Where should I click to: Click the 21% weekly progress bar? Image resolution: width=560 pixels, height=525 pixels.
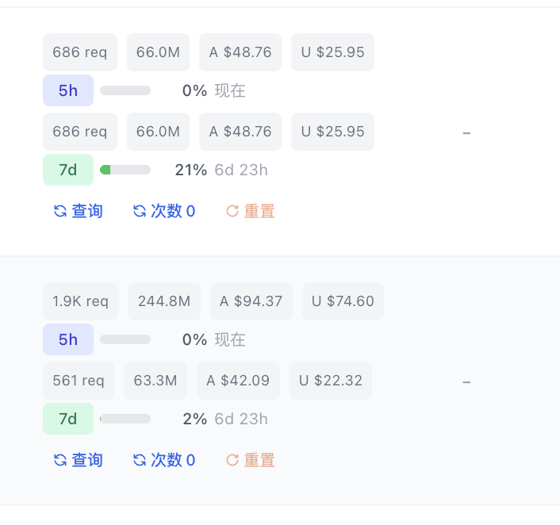pos(125,170)
